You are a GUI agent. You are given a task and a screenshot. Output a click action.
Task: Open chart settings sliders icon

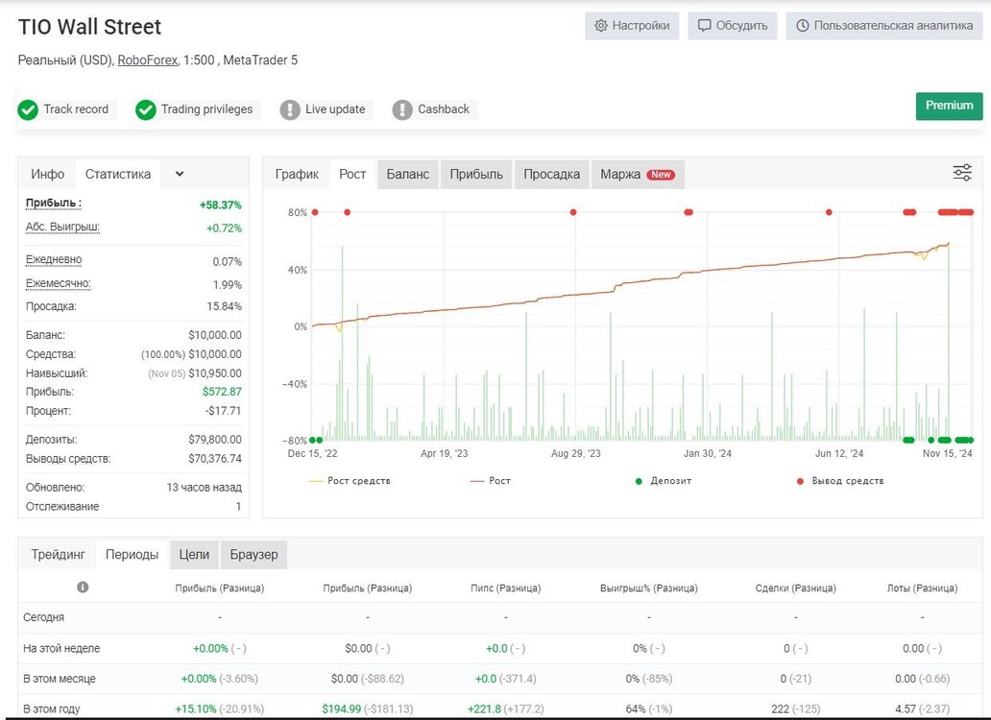point(962,173)
